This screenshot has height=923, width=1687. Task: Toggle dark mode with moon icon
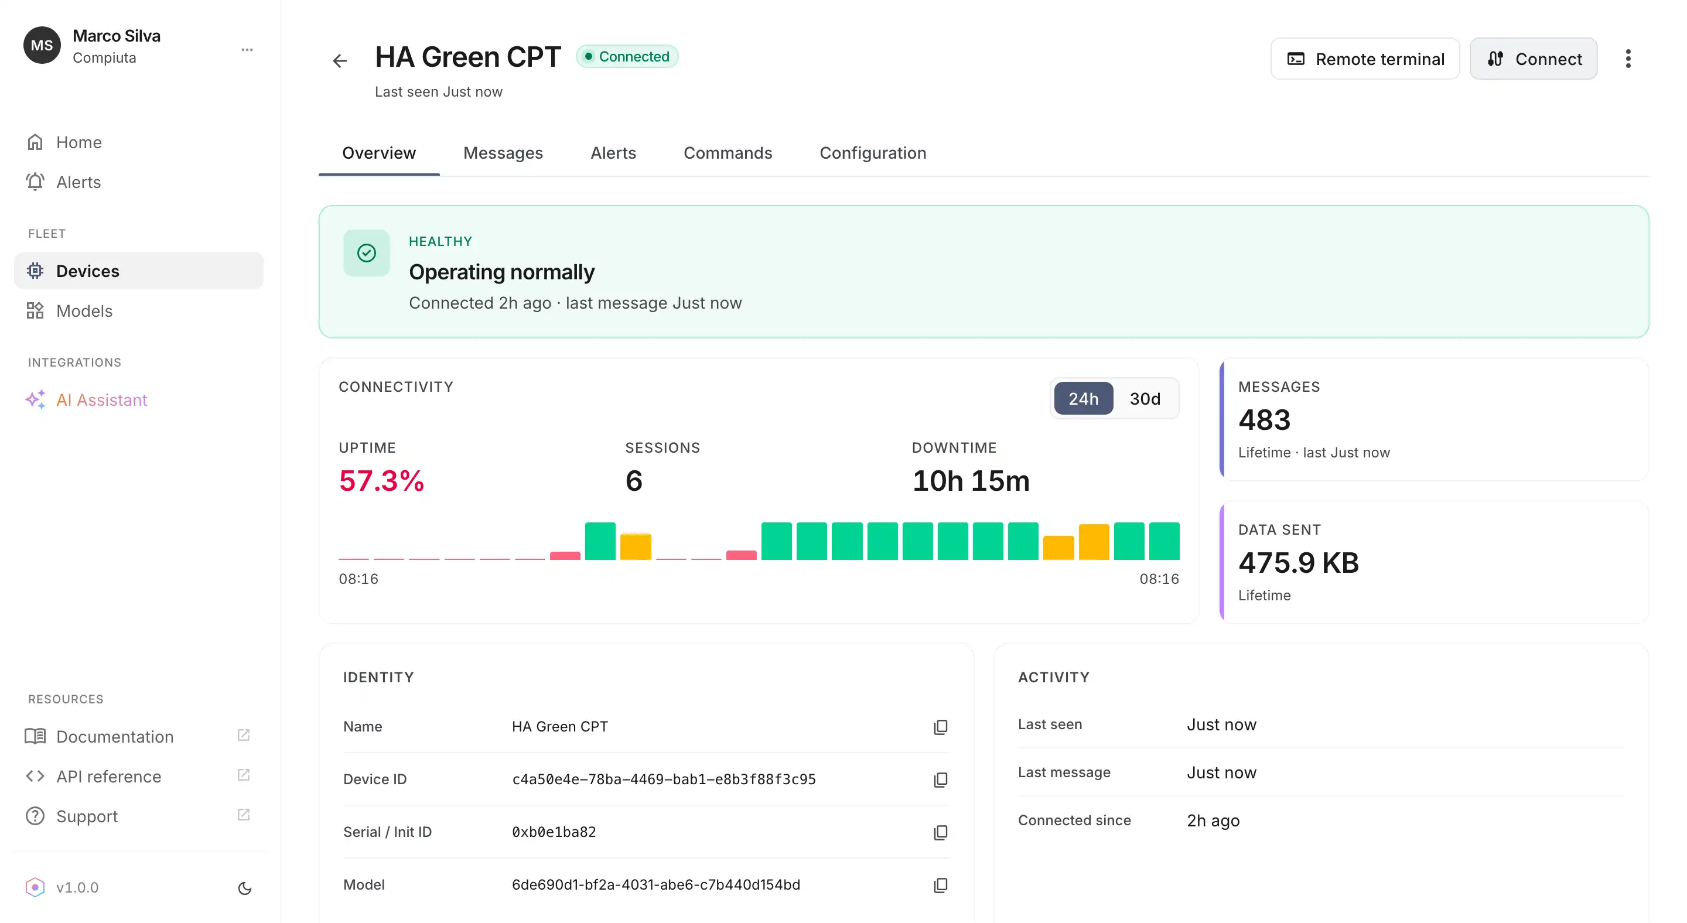(245, 888)
